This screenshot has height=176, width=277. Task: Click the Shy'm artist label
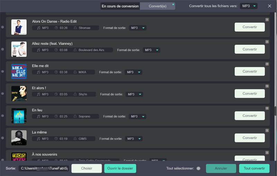(83, 94)
